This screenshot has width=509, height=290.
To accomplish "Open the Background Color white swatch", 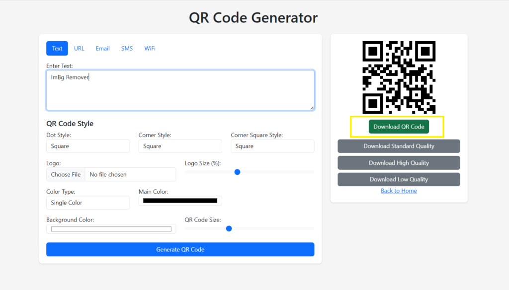I will [x=111, y=229].
